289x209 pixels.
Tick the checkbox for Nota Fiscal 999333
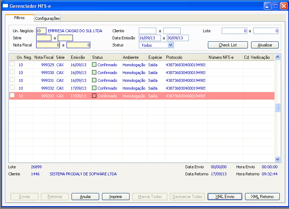pos(12,95)
